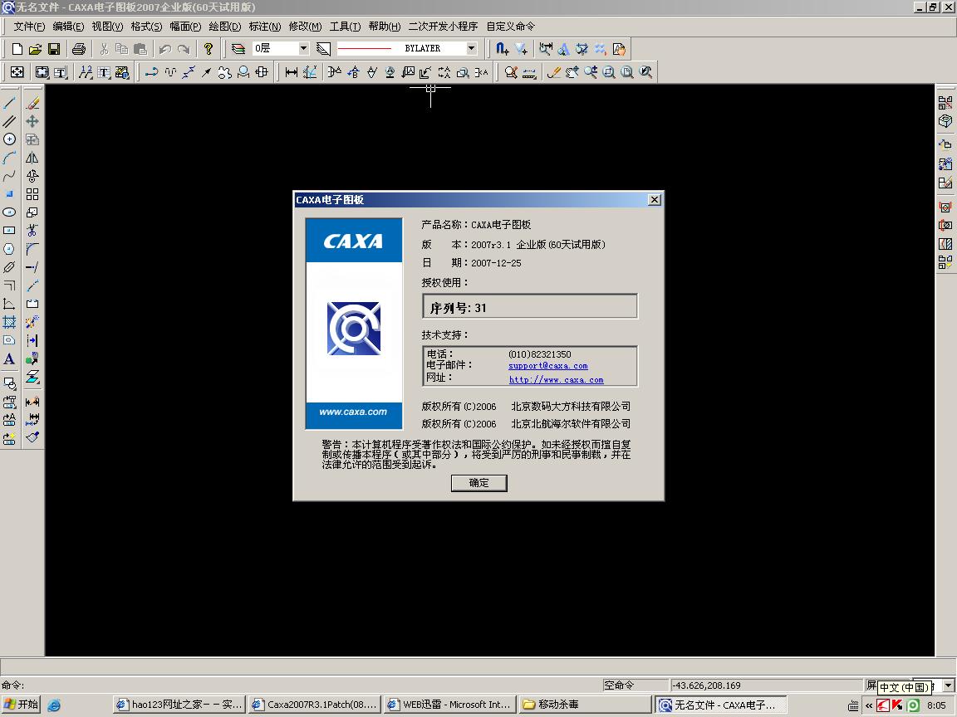The image size is (957, 717).
Task: Expand the BYLAYER linetype dropdown
Action: (471, 48)
